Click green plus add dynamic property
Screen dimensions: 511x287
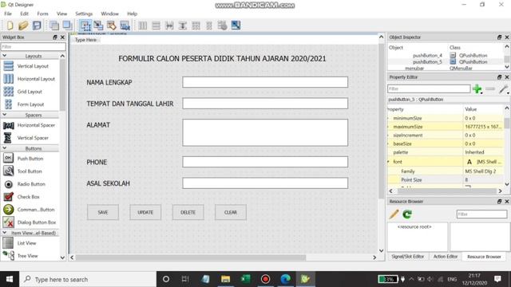point(477,88)
